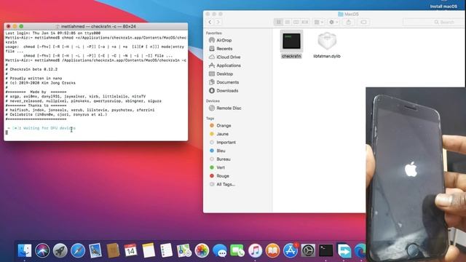Viewport: 466px width, 262px height.
Task: Open Calendar from the Dock
Action: [131, 250]
